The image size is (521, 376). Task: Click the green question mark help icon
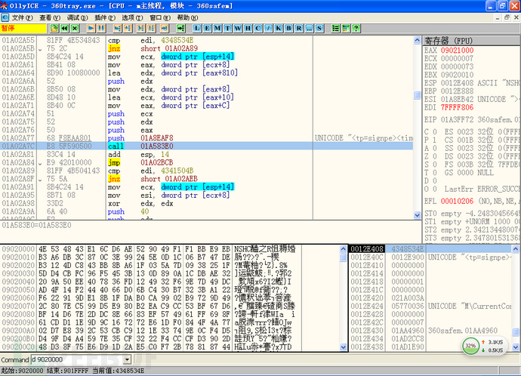(356, 28)
